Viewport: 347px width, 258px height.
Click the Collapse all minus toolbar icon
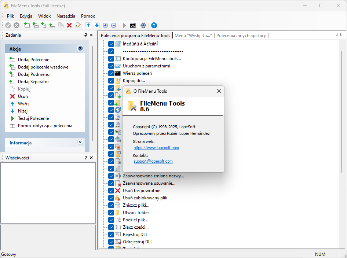(114, 25)
